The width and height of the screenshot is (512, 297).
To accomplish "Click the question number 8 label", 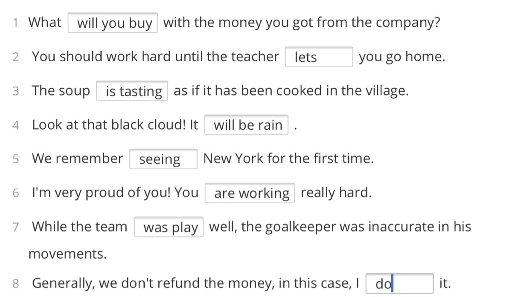I will coord(16,283).
